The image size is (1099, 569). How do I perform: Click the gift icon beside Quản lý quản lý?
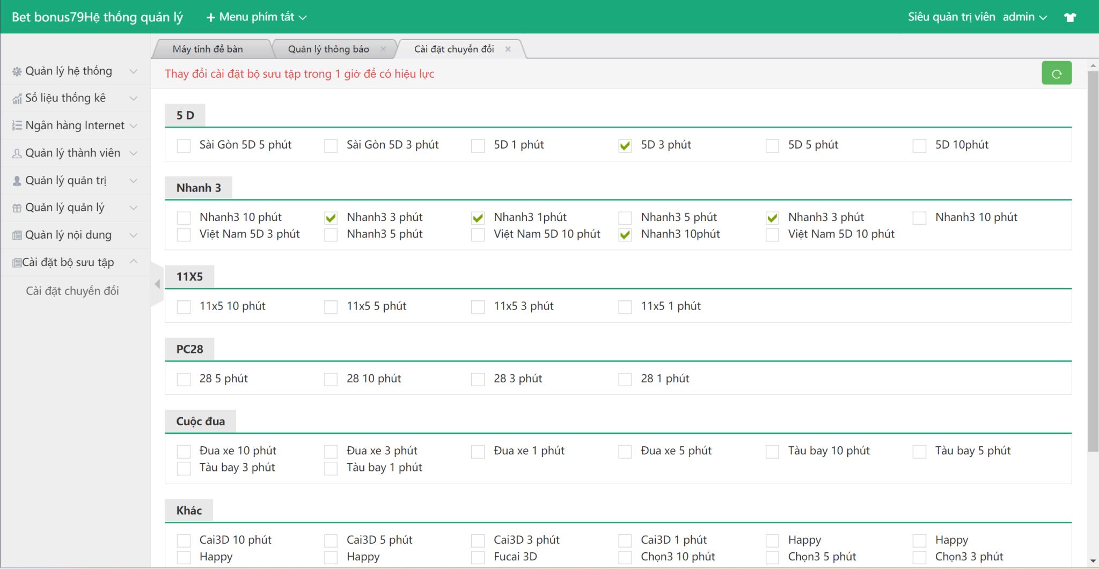pos(17,208)
